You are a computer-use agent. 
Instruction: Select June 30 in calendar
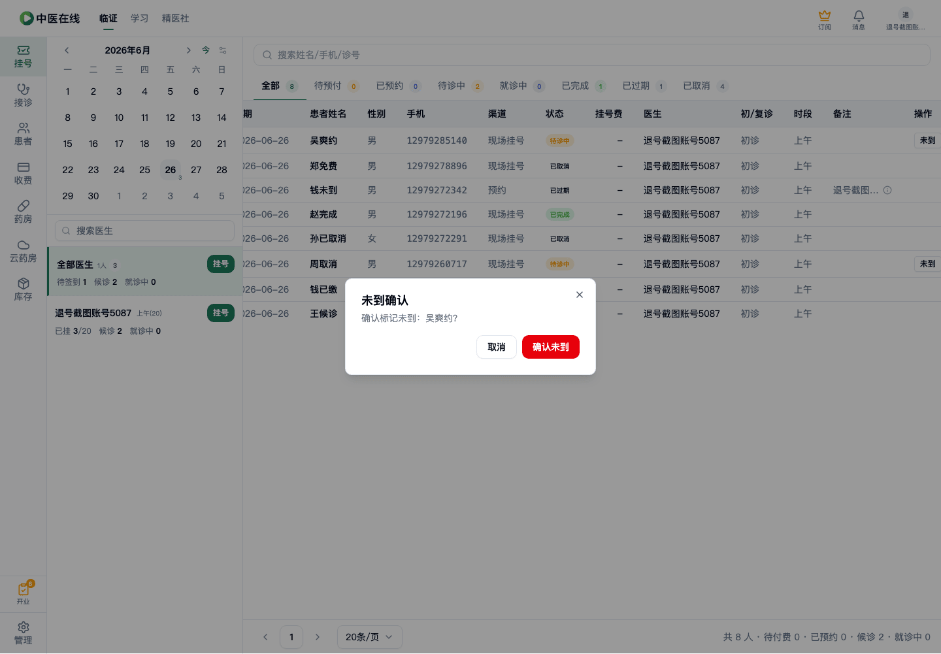[x=93, y=196]
